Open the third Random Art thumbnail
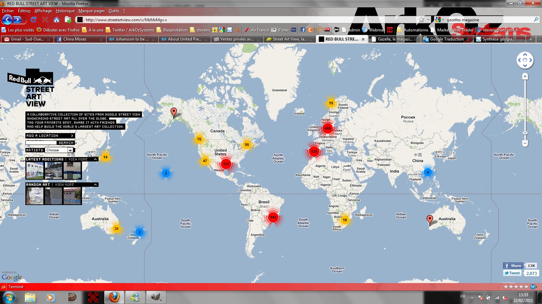Screen dimensions: 542x304 [72, 196]
